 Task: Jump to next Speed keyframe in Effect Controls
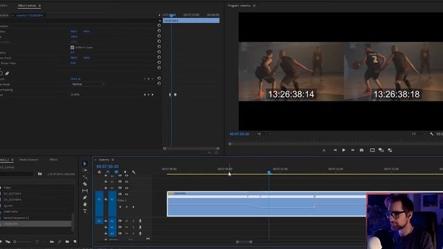tap(152, 95)
